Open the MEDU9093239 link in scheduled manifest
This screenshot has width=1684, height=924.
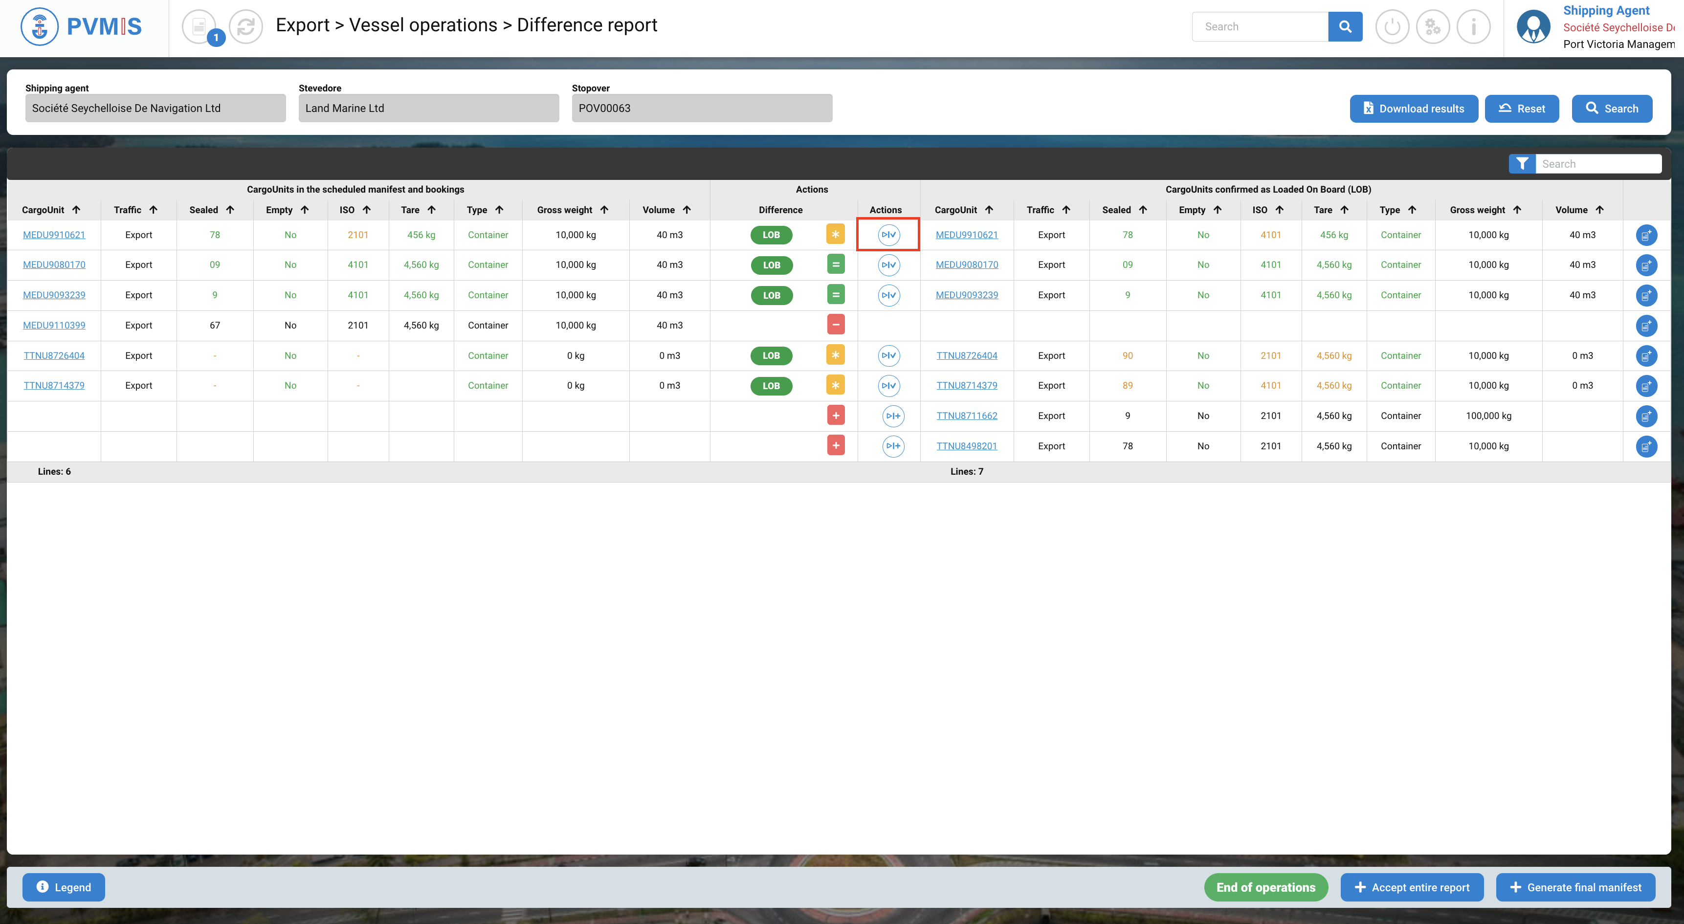tap(54, 295)
